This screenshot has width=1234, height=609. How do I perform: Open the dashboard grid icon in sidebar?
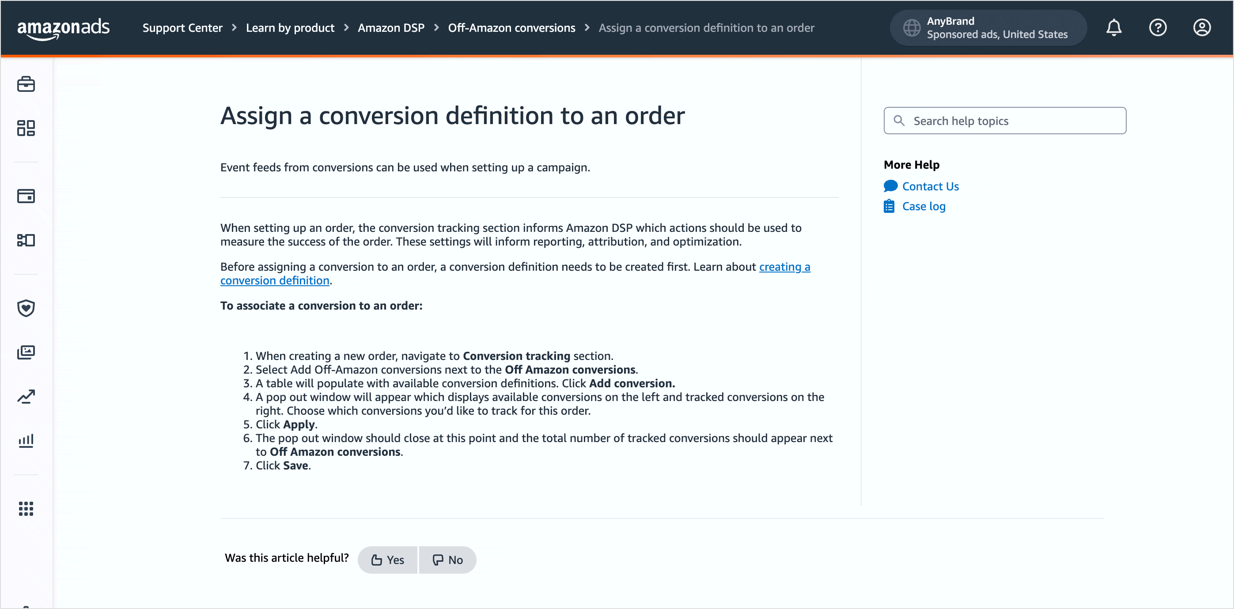coord(26,128)
